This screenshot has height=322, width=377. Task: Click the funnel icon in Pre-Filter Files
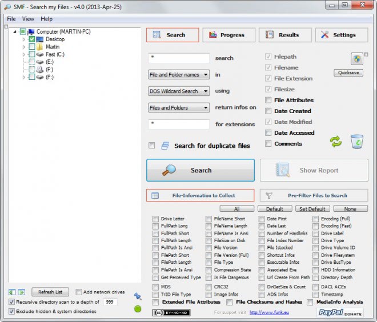pyautogui.click(x=269, y=195)
